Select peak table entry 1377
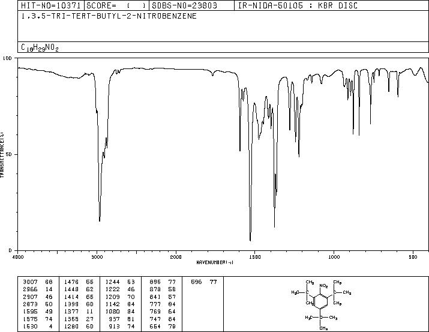 pyautogui.click(x=71, y=312)
